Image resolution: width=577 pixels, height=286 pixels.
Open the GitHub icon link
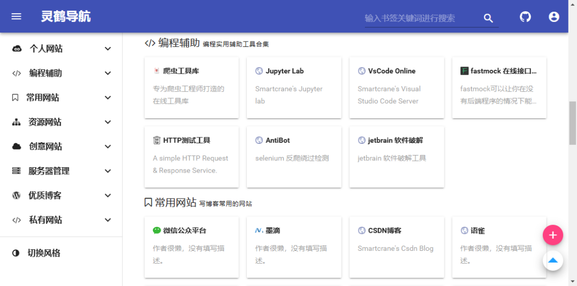click(x=525, y=17)
